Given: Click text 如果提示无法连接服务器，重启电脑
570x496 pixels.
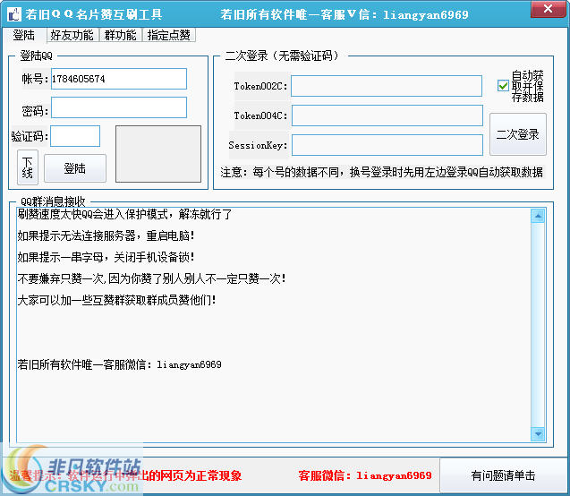Looking at the screenshot, I should (106, 235).
